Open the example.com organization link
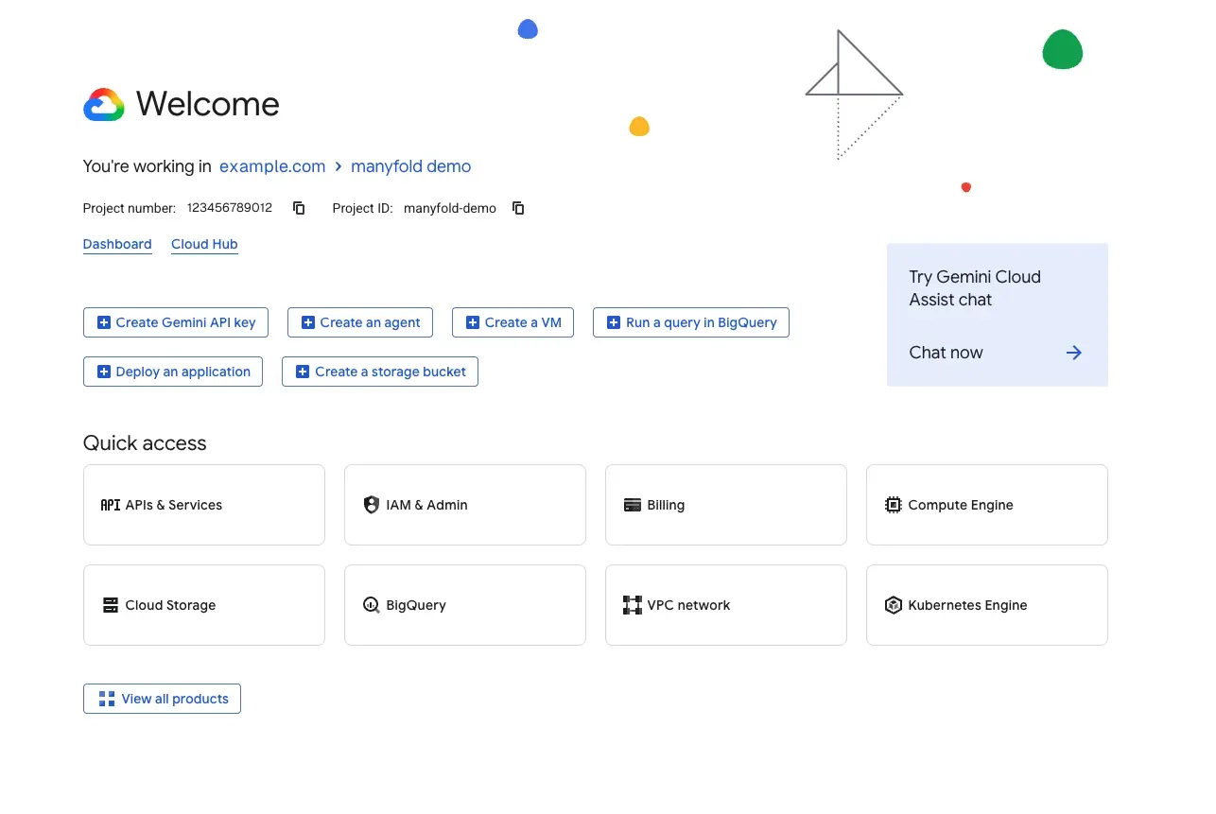The height and width of the screenshot is (814, 1216). 272,166
